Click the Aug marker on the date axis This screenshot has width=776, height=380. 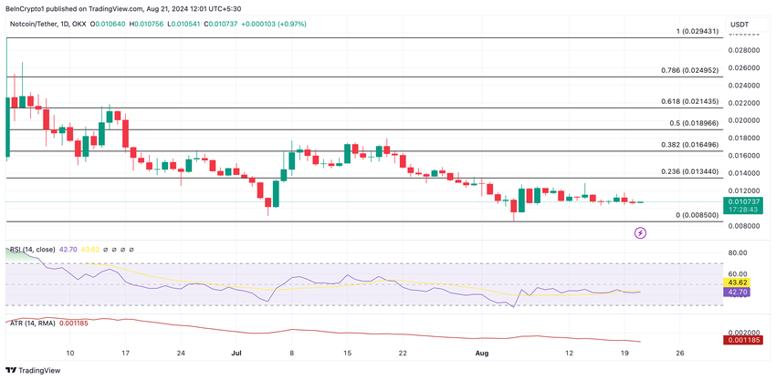pos(480,354)
